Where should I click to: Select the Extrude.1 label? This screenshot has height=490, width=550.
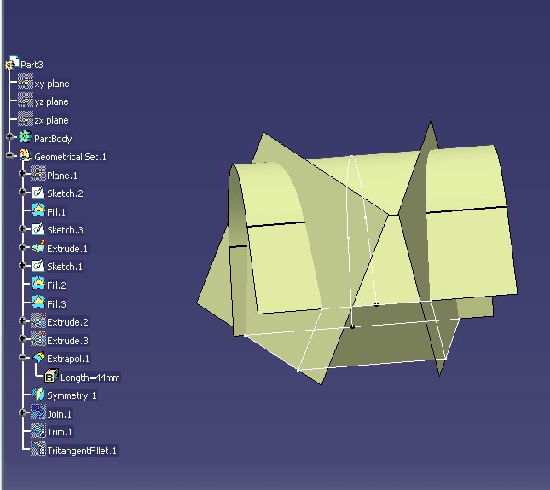coord(67,249)
